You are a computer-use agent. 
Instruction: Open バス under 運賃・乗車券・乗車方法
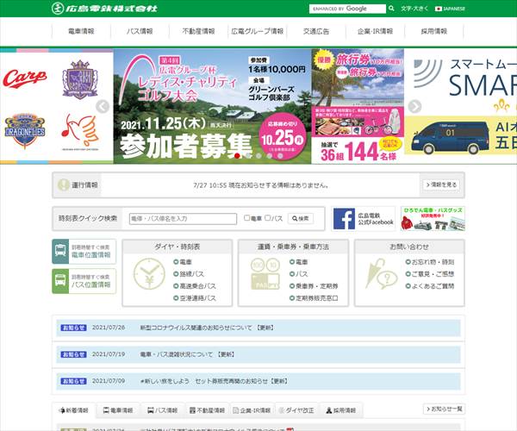298,274
